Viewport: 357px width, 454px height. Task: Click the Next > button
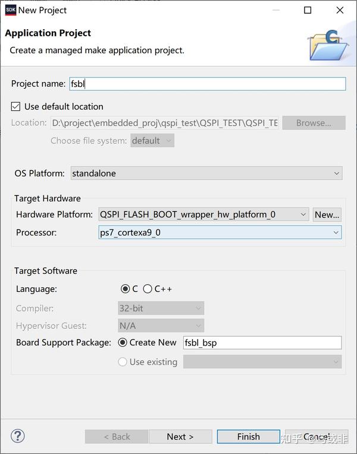pyautogui.click(x=180, y=437)
